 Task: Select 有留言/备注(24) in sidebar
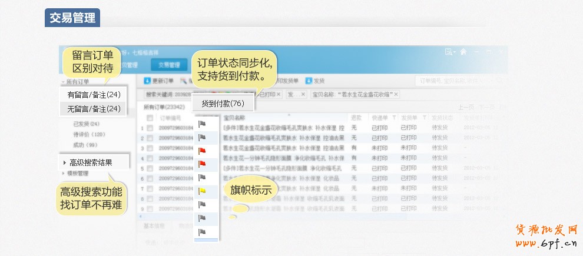tap(94, 95)
